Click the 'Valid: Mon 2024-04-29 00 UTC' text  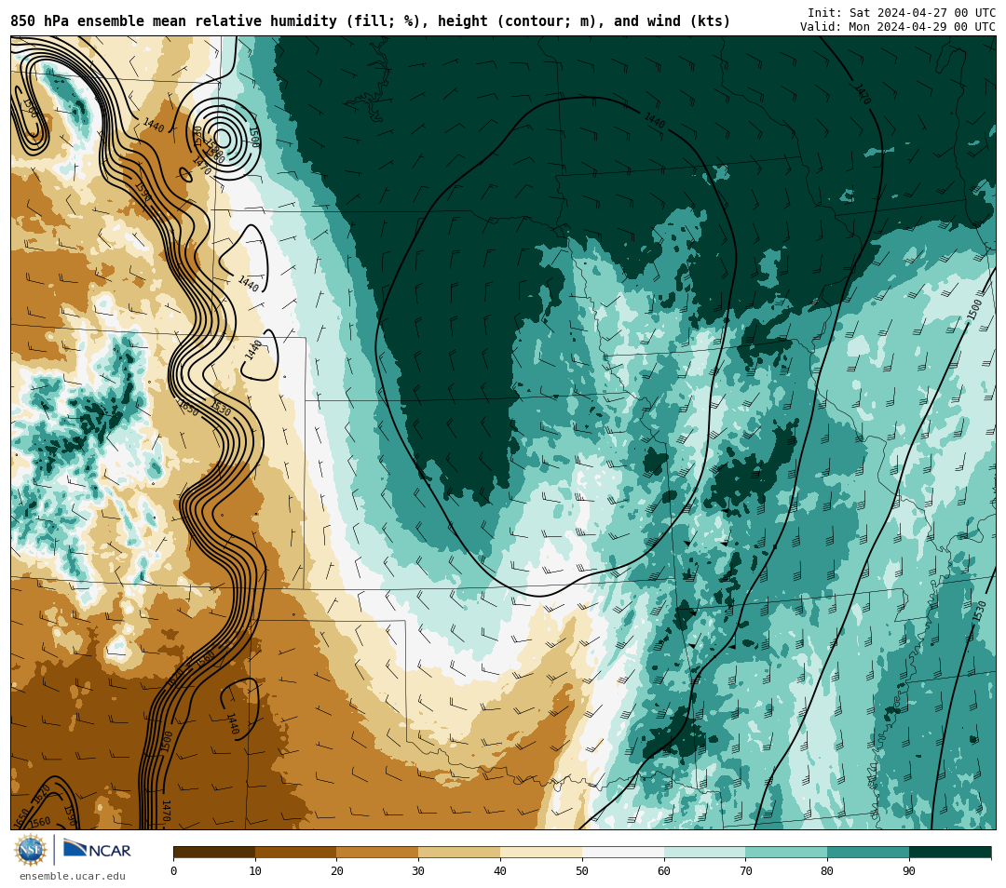tap(898, 26)
